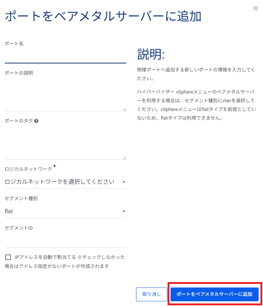The image size is (263, 306).
Task: Focus the ポート名 text field
Action: pos(65,56)
